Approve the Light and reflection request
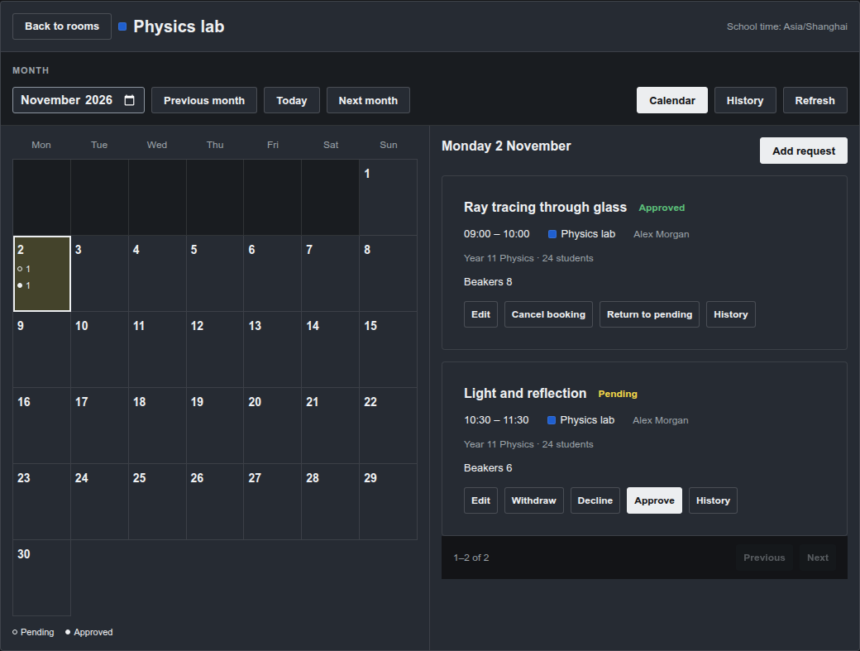This screenshot has height=651, width=860. [x=654, y=500]
